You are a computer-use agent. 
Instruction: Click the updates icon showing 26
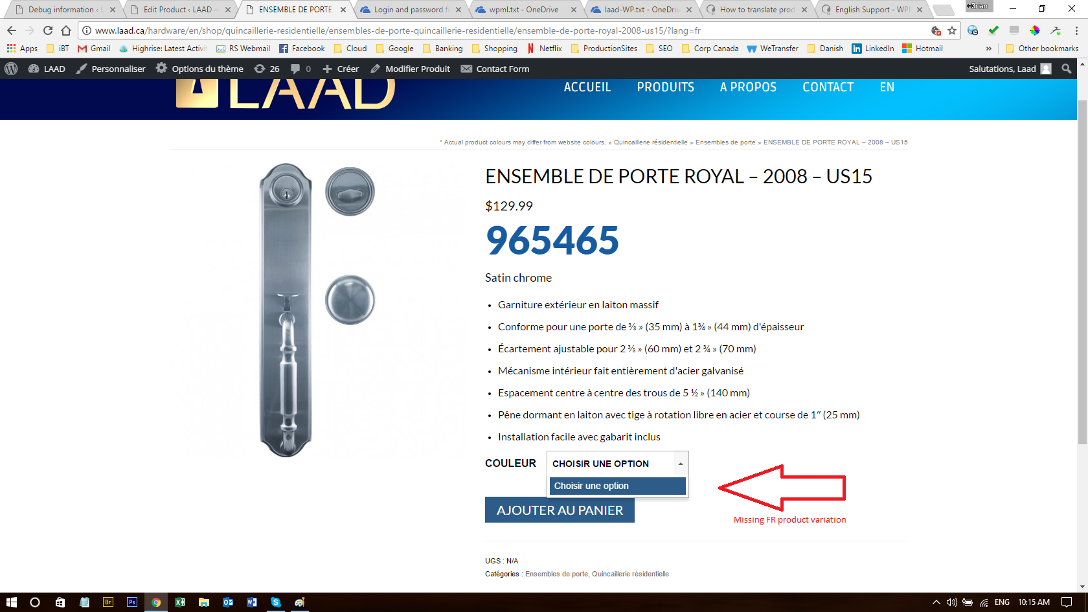pyautogui.click(x=267, y=69)
